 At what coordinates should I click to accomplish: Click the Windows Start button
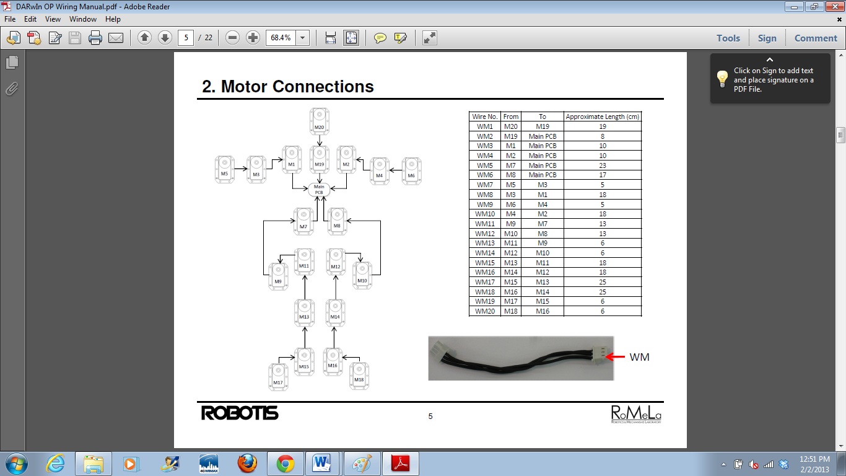[x=15, y=463]
